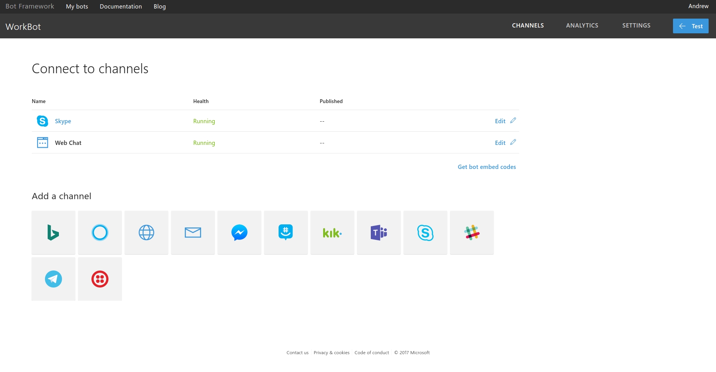Add the Twilio channel

coord(100,279)
